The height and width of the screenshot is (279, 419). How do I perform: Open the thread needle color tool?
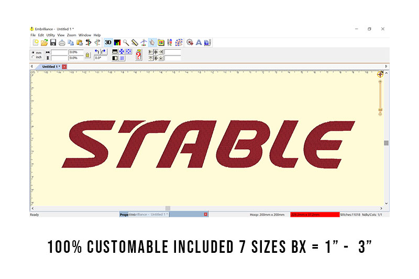[170, 42]
